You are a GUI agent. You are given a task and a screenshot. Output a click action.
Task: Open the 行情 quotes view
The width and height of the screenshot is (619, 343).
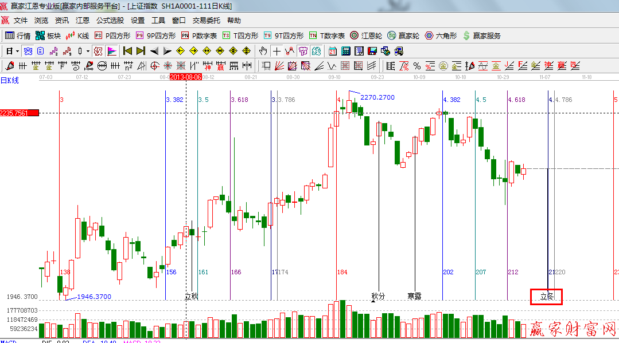coord(18,36)
